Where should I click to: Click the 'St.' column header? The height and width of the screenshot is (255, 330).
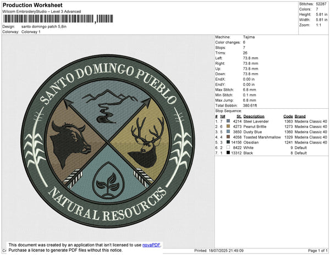click(239, 117)
